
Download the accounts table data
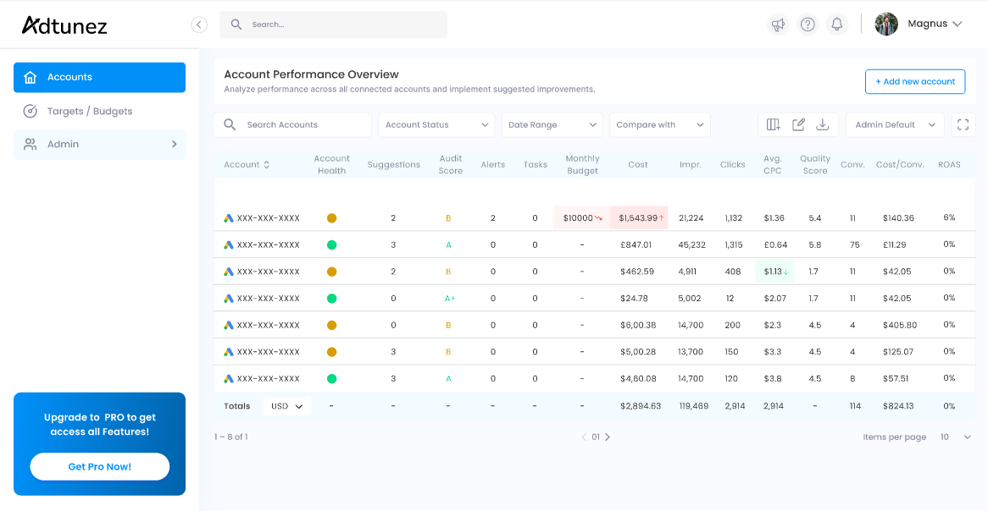[x=822, y=125]
